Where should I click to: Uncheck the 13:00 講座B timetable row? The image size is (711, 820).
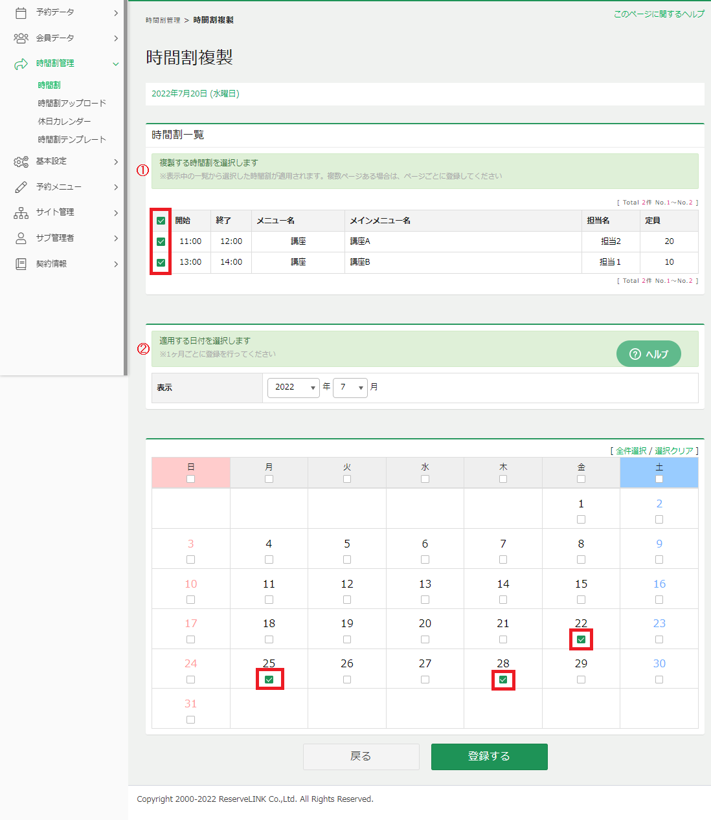161,262
